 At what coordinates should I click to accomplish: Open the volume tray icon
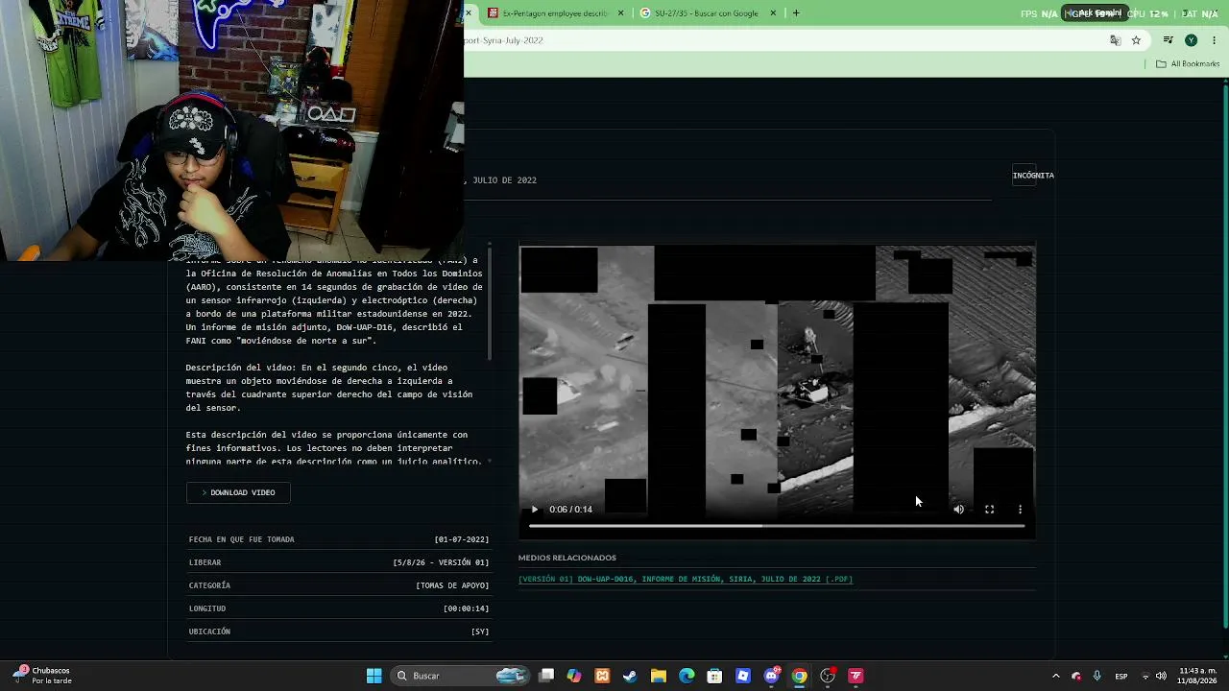(x=1161, y=676)
